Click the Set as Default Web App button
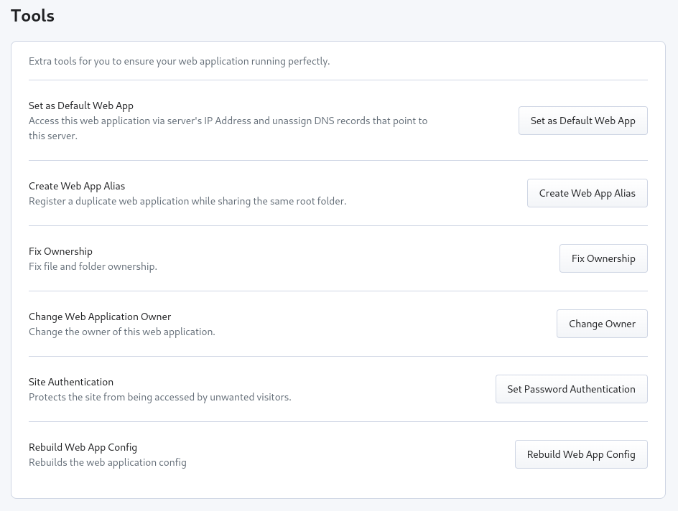 582,121
